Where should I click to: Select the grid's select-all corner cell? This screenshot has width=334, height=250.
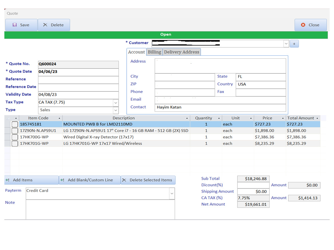pos(7,118)
